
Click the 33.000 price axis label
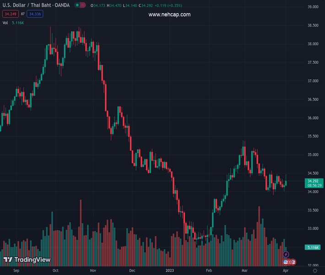(x=313, y=229)
